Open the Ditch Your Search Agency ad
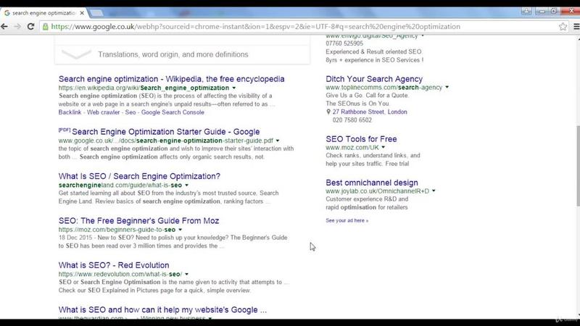 [x=374, y=79]
